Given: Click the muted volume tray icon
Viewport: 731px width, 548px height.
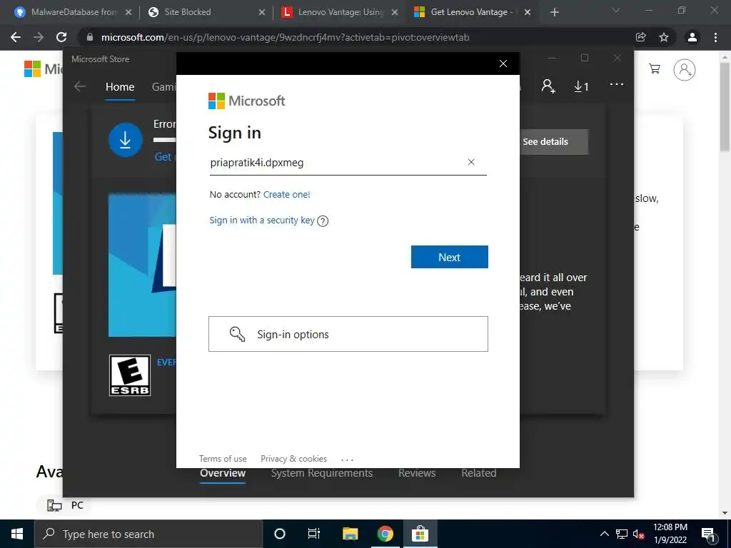Looking at the screenshot, I should (x=639, y=534).
